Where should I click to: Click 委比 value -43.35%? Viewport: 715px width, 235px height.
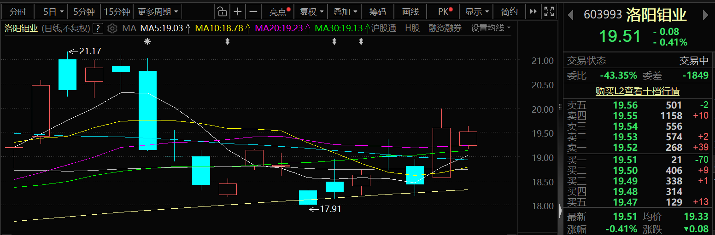(x=618, y=75)
